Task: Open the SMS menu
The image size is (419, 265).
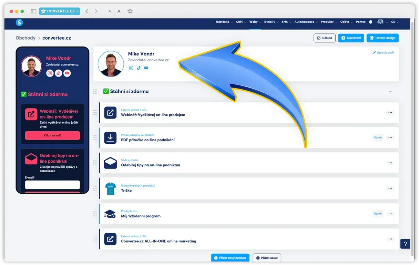Action: point(286,22)
